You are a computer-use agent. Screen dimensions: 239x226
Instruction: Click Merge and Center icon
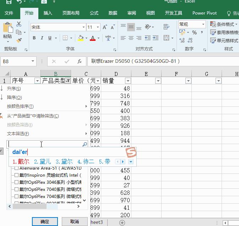click(166, 38)
